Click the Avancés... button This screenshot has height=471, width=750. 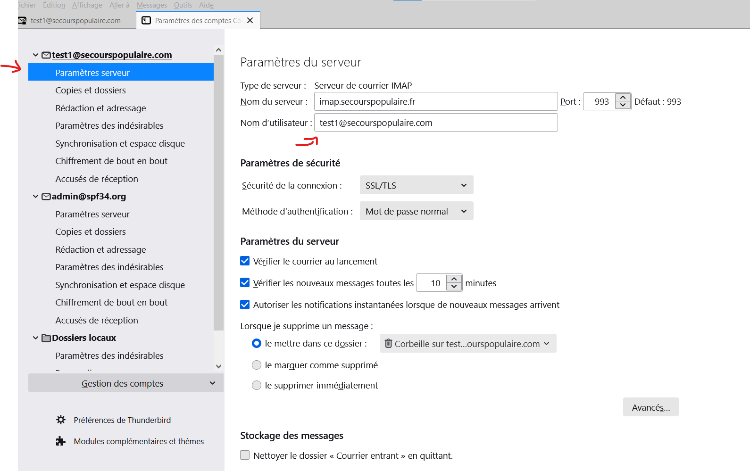pos(650,407)
